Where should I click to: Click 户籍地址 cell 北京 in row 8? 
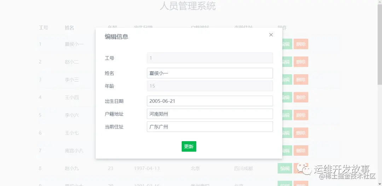195,168
